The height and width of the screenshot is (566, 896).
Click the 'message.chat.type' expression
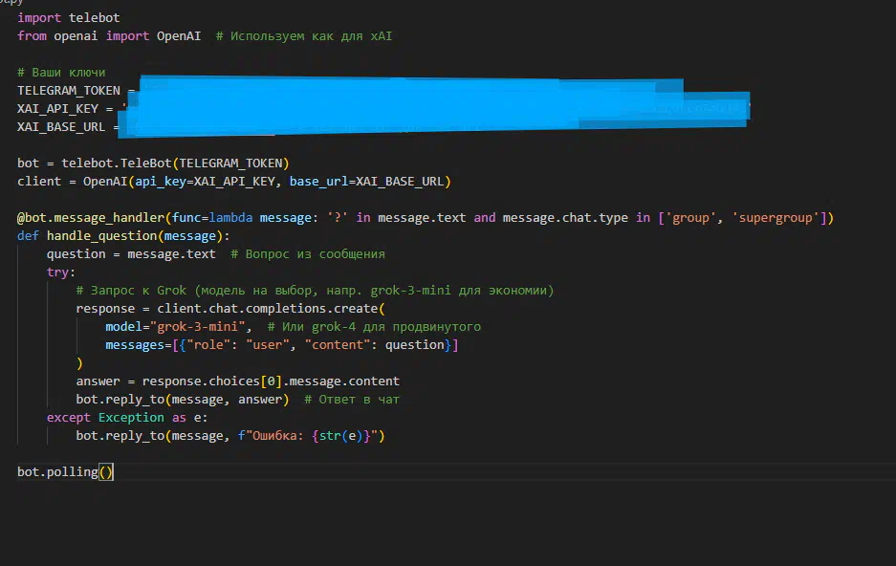click(565, 218)
